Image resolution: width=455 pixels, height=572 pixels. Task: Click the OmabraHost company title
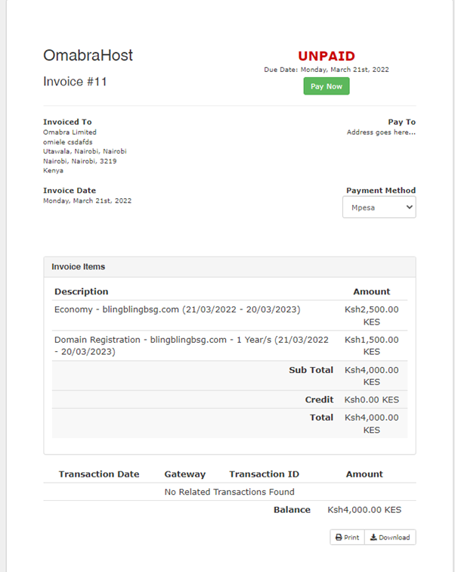[x=88, y=55]
